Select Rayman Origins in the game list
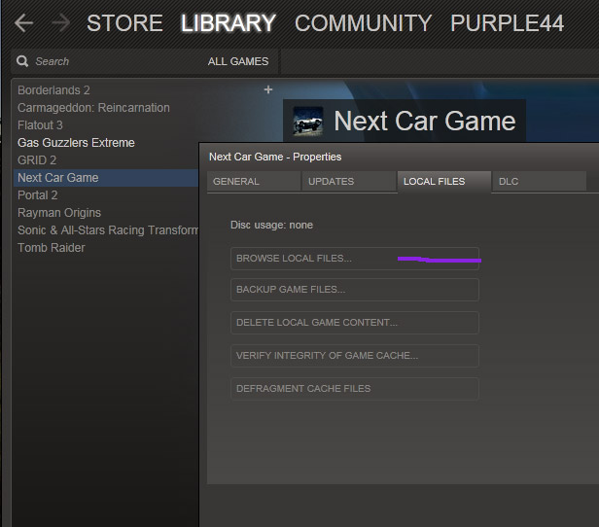The height and width of the screenshot is (527, 599). 59,213
